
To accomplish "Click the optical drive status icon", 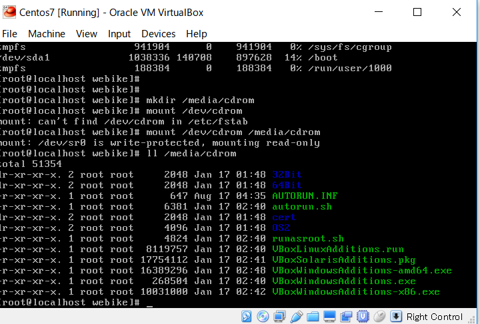I will tap(263, 317).
